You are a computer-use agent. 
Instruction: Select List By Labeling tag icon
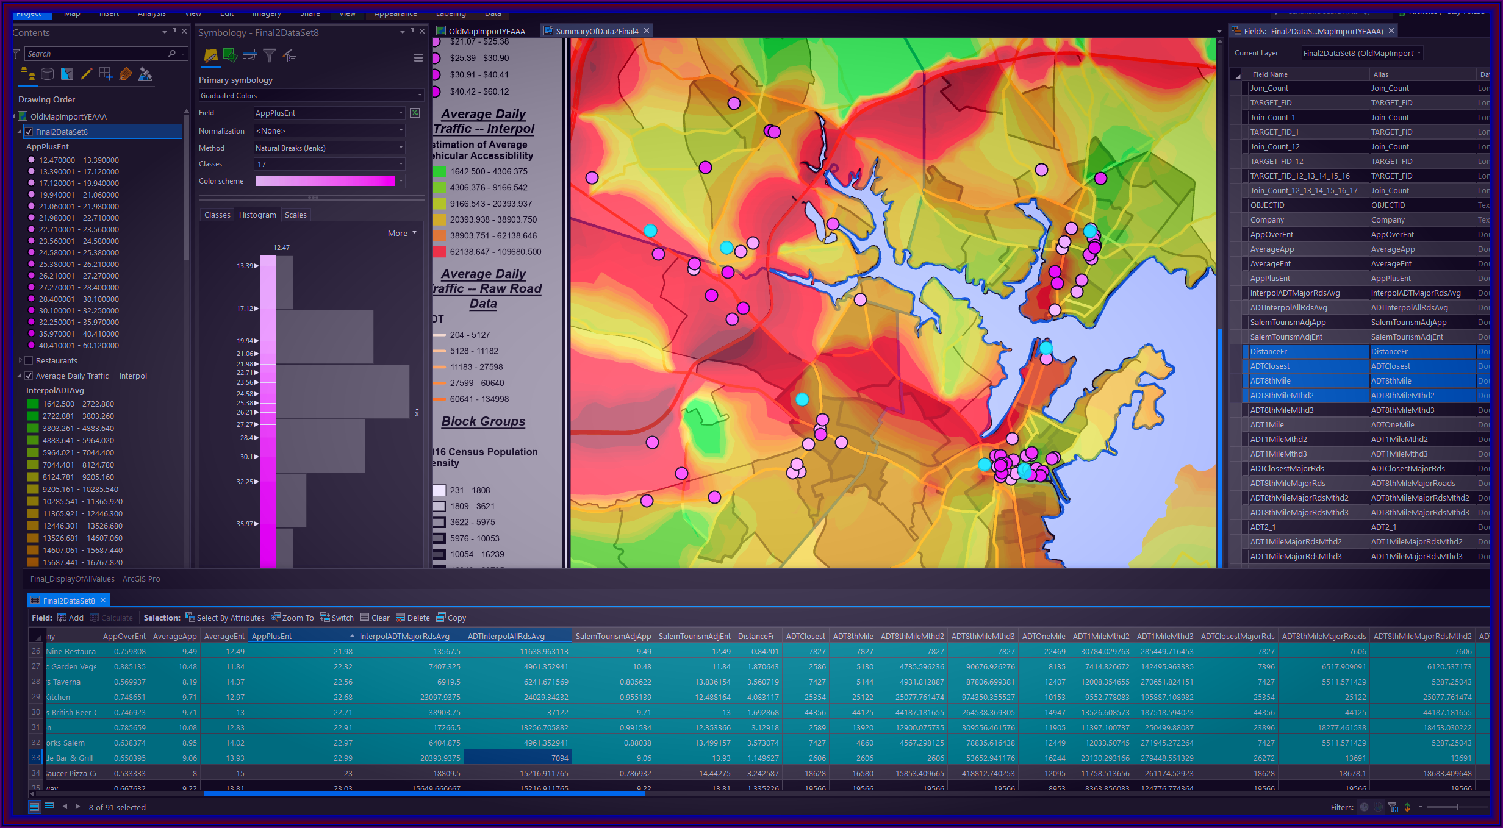pos(126,74)
